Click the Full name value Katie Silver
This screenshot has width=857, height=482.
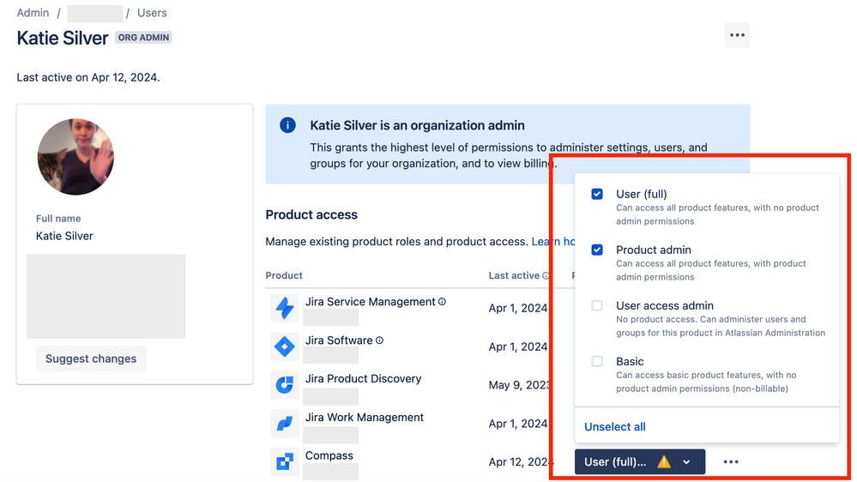[x=64, y=236]
